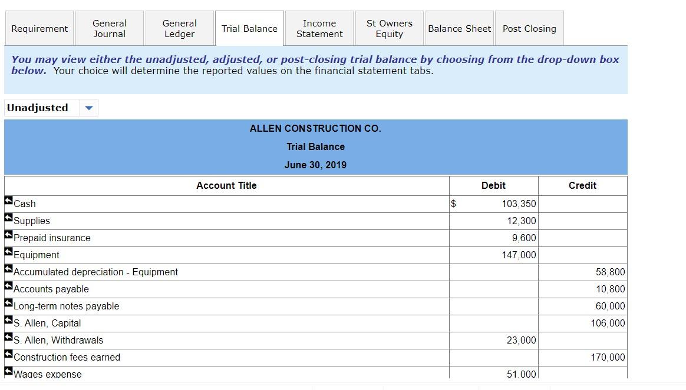
Task: Select the link icon next to Prepaid insurance
Action: click(x=8, y=234)
